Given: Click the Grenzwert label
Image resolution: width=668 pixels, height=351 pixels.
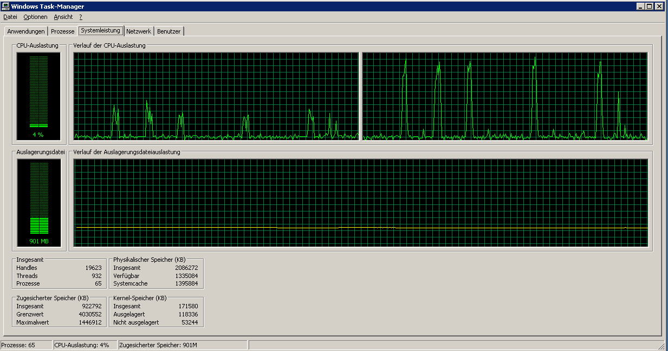Looking at the screenshot, I should pos(30,314).
